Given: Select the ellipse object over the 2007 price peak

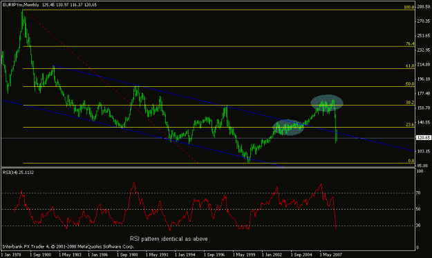Looking at the screenshot, I should [x=327, y=103].
